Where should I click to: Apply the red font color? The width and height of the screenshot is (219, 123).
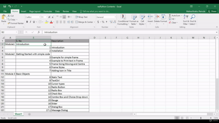tap(51, 22)
